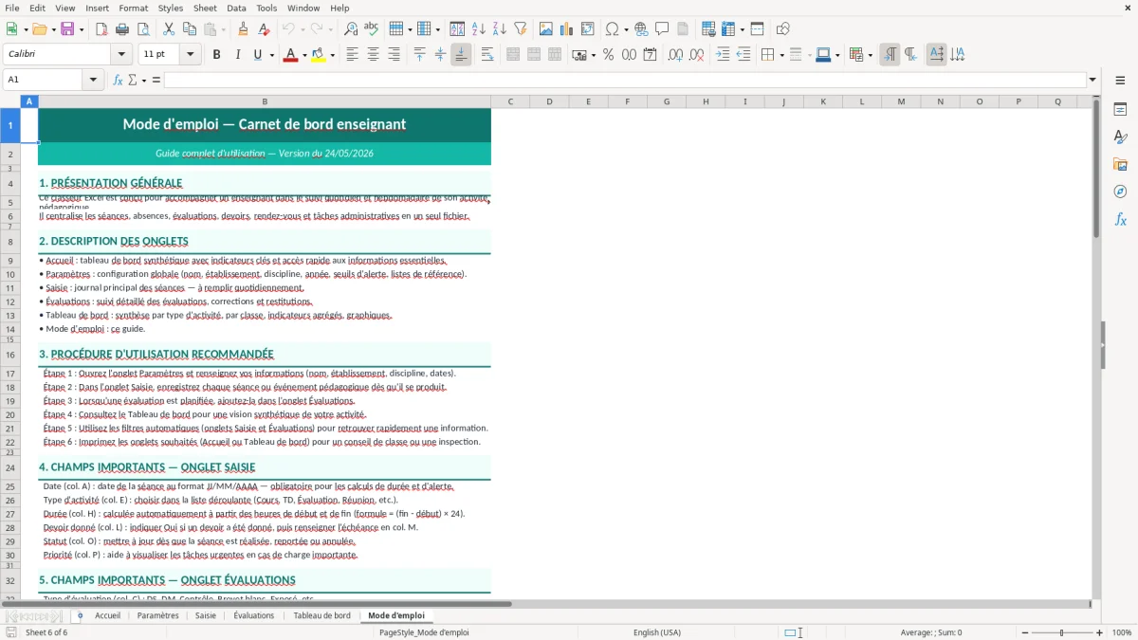
Task: Open the font name dropdown
Action: (123, 55)
